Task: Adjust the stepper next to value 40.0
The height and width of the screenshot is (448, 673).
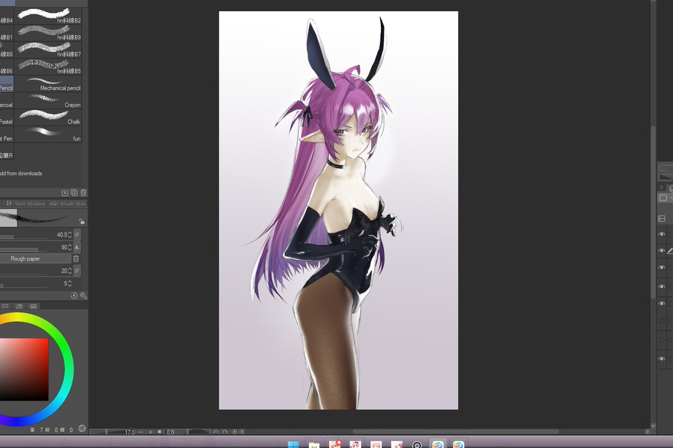Action: tap(70, 234)
